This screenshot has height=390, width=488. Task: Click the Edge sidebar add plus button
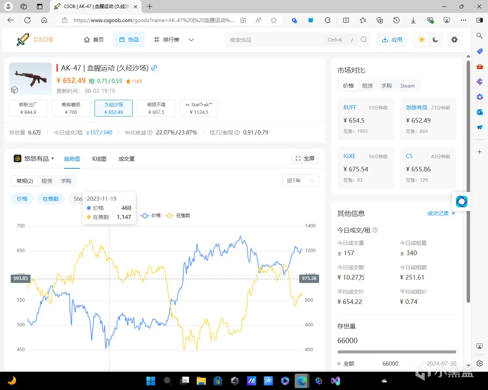click(x=480, y=152)
